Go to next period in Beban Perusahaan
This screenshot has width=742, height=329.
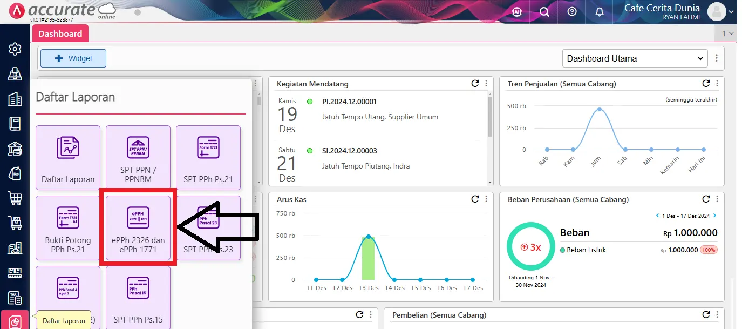pyautogui.click(x=715, y=216)
